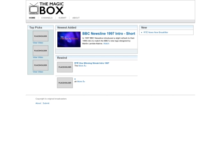Select the Newest Added heading

[67, 27]
